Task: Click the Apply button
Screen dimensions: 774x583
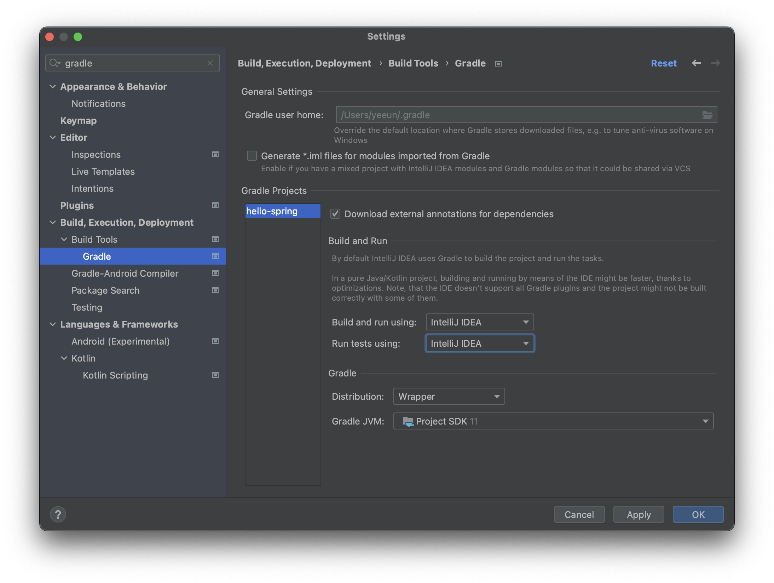Action: coord(639,514)
